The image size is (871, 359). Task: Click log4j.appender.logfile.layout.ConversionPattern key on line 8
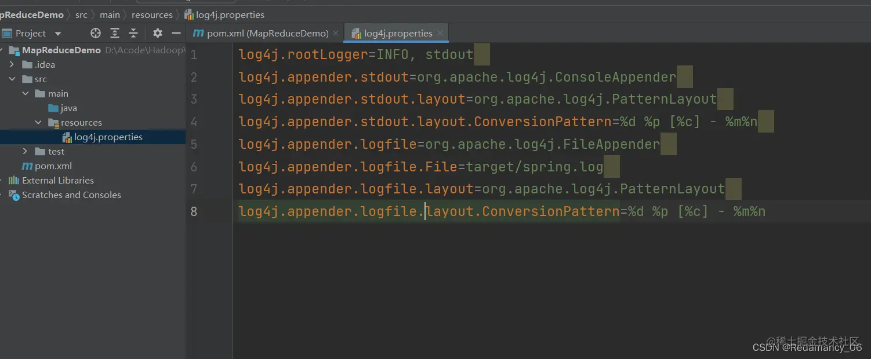(430, 211)
